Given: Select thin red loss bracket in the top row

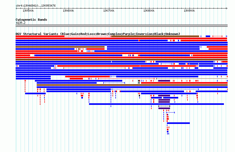Looking at the screenshot, I should click(x=218, y=36).
